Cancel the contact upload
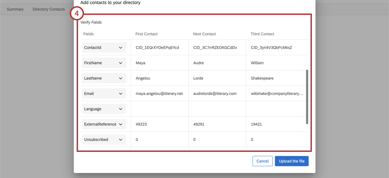389x178 pixels. pos(262,161)
